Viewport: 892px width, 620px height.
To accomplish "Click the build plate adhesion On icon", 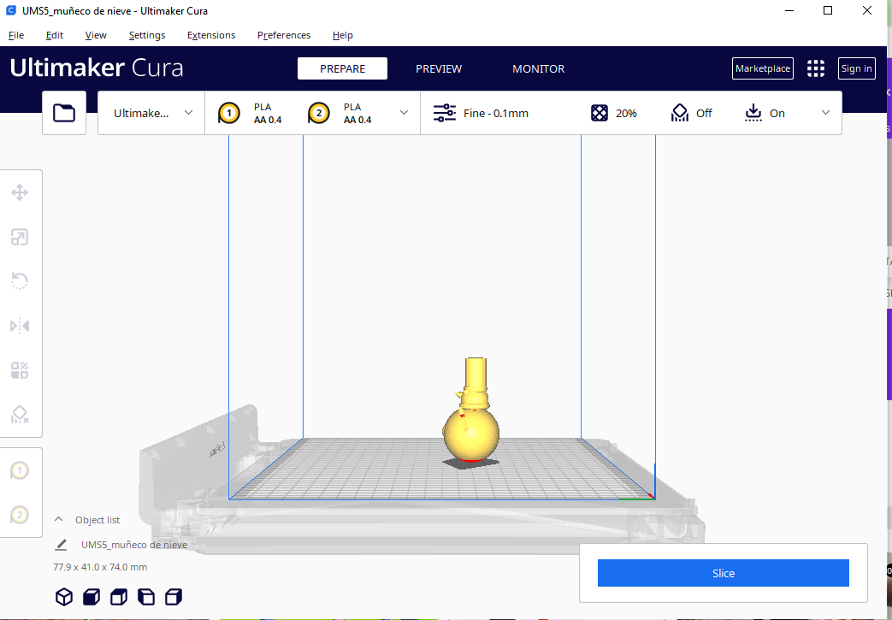I will click(x=753, y=113).
